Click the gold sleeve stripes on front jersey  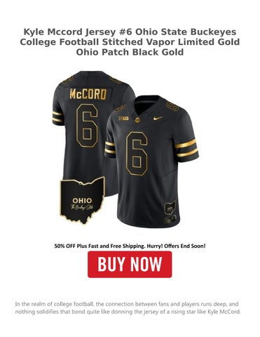186,148
